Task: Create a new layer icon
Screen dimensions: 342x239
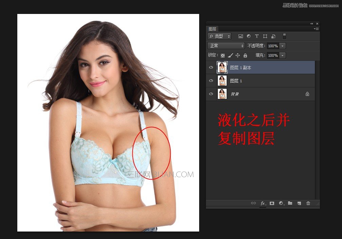Action: click(299, 203)
